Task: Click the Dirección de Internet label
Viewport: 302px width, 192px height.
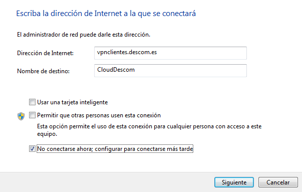Action: coord(45,53)
